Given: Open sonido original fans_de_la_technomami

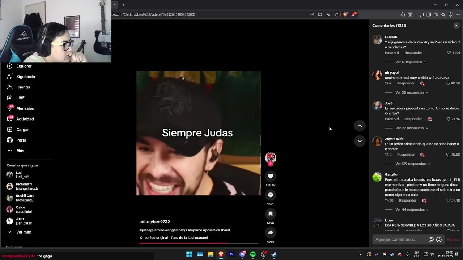Looking at the screenshot, I should click(x=176, y=238).
